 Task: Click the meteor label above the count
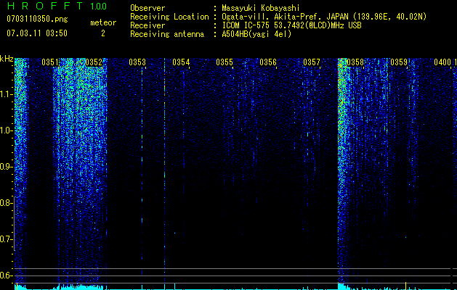coord(103,22)
